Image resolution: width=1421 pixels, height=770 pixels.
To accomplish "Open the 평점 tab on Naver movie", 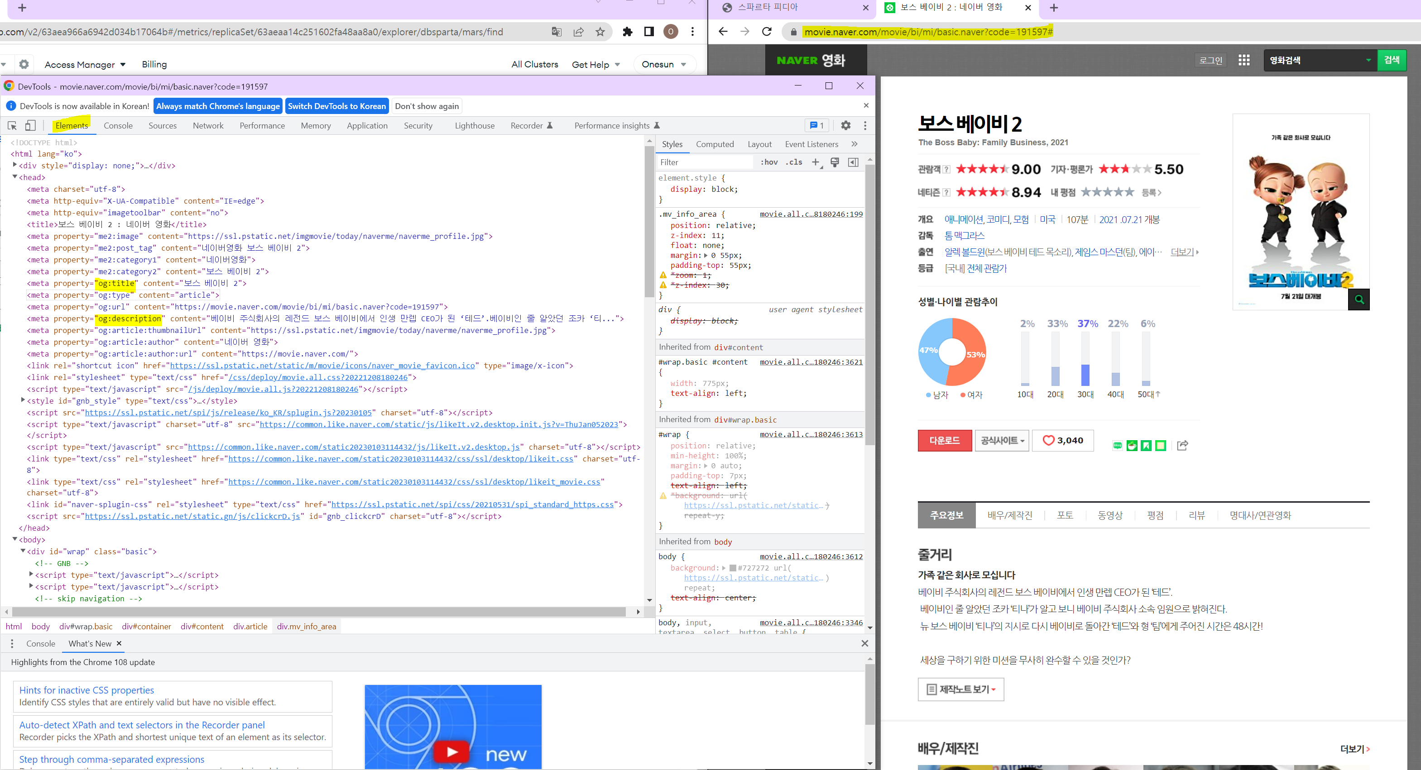I will pyautogui.click(x=1155, y=515).
